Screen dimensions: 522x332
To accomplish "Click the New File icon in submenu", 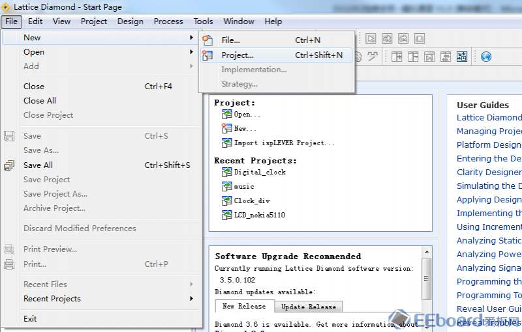I will coord(207,40).
